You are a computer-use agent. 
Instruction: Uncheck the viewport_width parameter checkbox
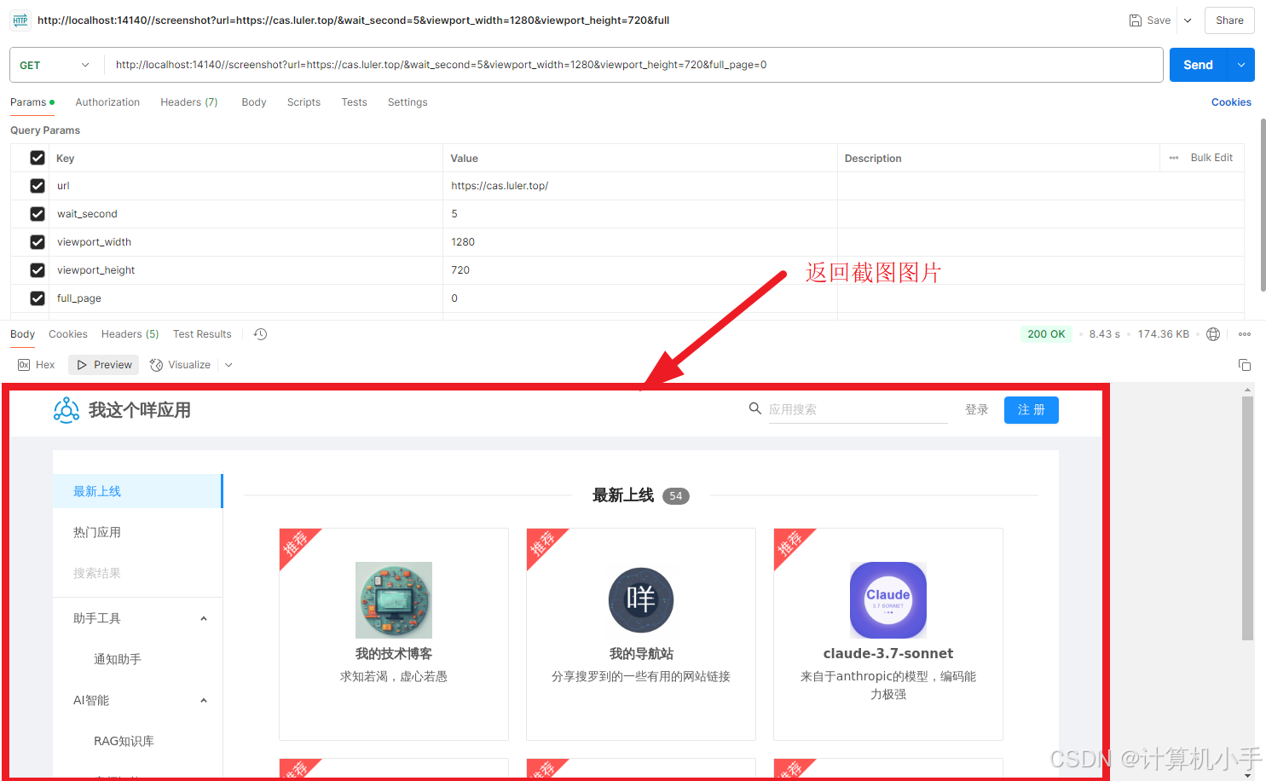38,242
